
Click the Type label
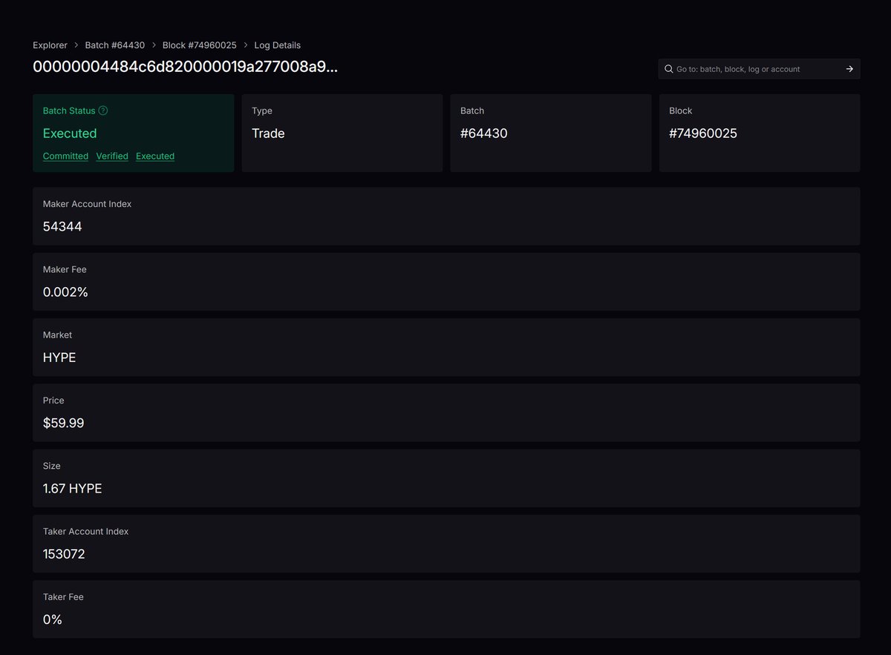click(262, 111)
